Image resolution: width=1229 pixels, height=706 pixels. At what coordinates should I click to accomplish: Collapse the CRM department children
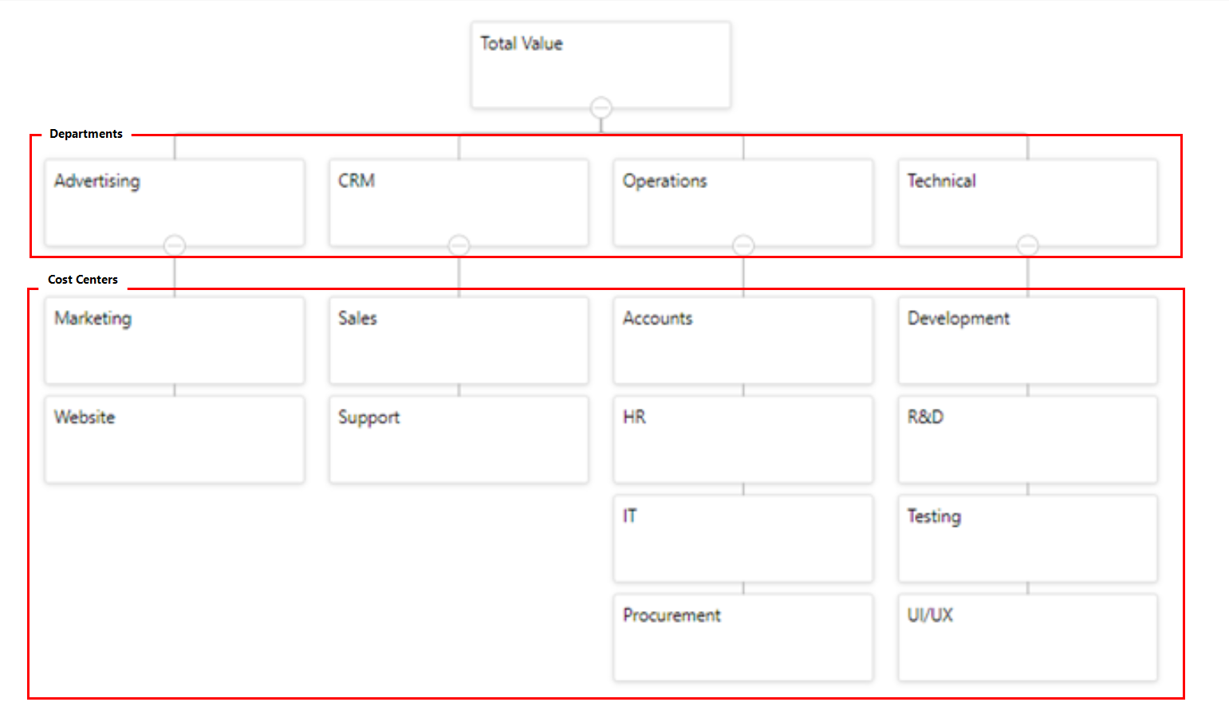459,245
